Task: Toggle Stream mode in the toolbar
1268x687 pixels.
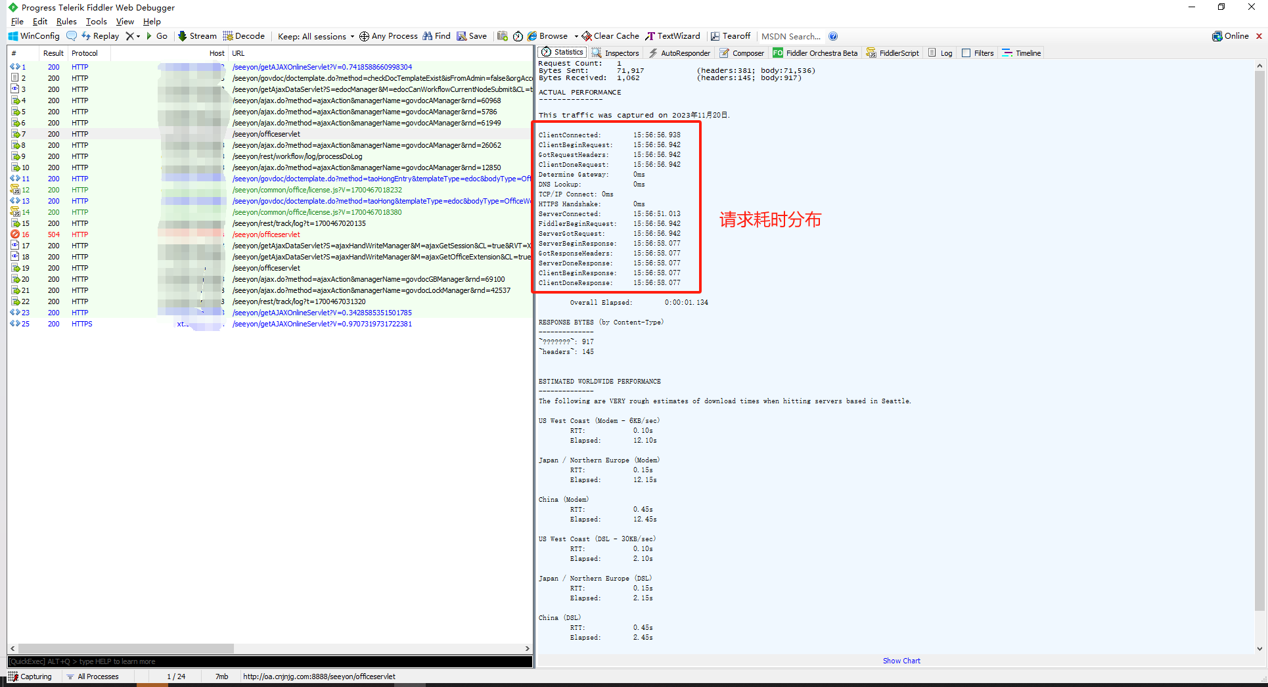Action: 196,36
